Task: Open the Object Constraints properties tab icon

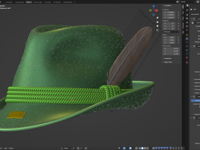Action: click(x=187, y=50)
